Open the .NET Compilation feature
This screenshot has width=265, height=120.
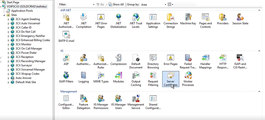coord(84,21)
